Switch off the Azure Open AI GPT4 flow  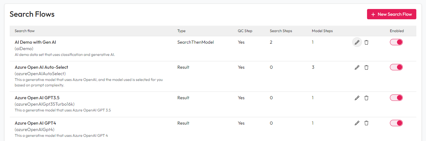(396, 123)
